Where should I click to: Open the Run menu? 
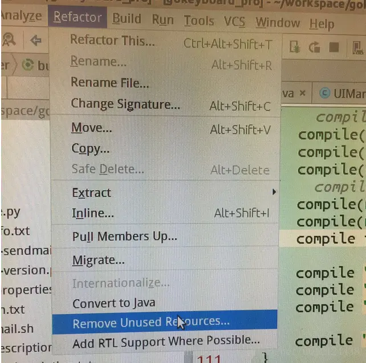tap(162, 19)
